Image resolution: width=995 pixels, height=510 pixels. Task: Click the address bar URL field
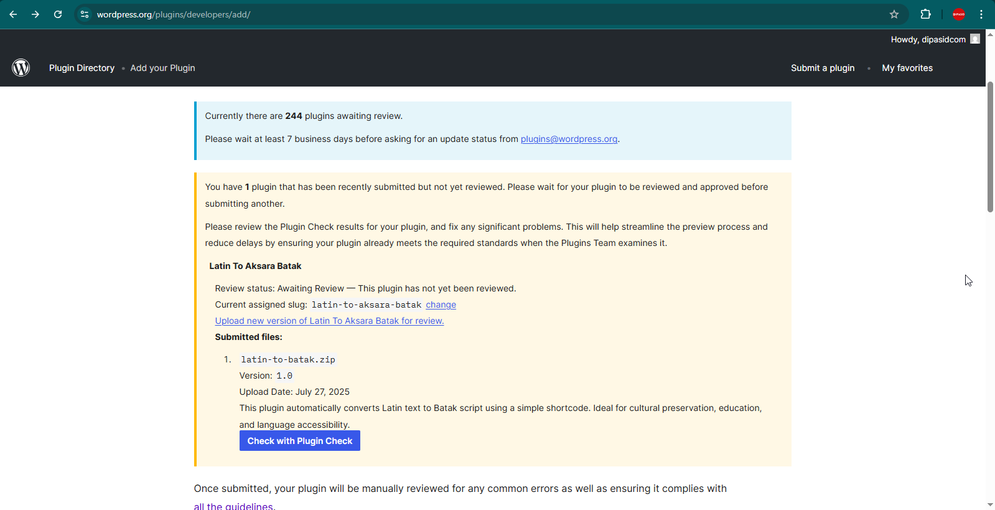(436, 14)
